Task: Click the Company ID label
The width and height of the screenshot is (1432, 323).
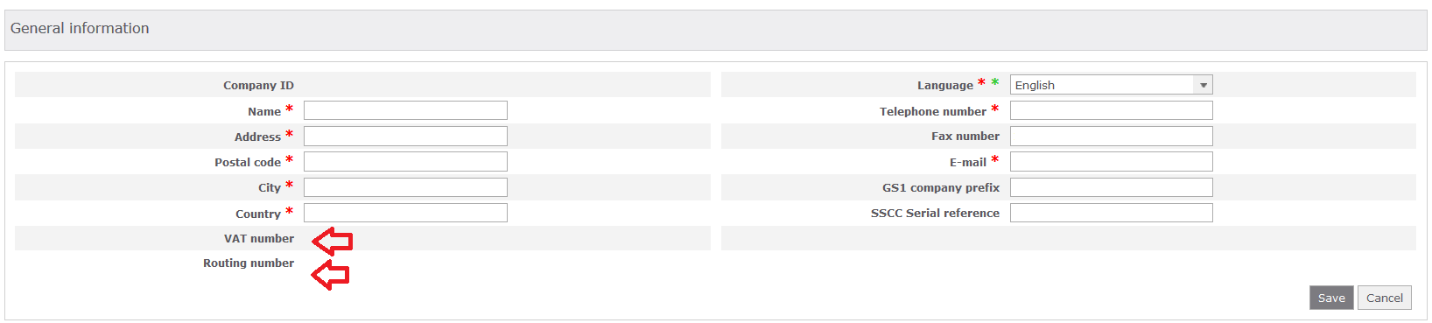Action: [258, 85]
